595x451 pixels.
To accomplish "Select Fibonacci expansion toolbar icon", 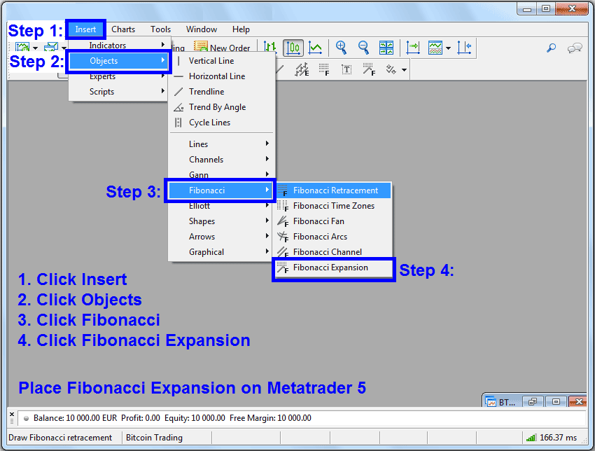I will pyautogui.click(x=368, y=69).
